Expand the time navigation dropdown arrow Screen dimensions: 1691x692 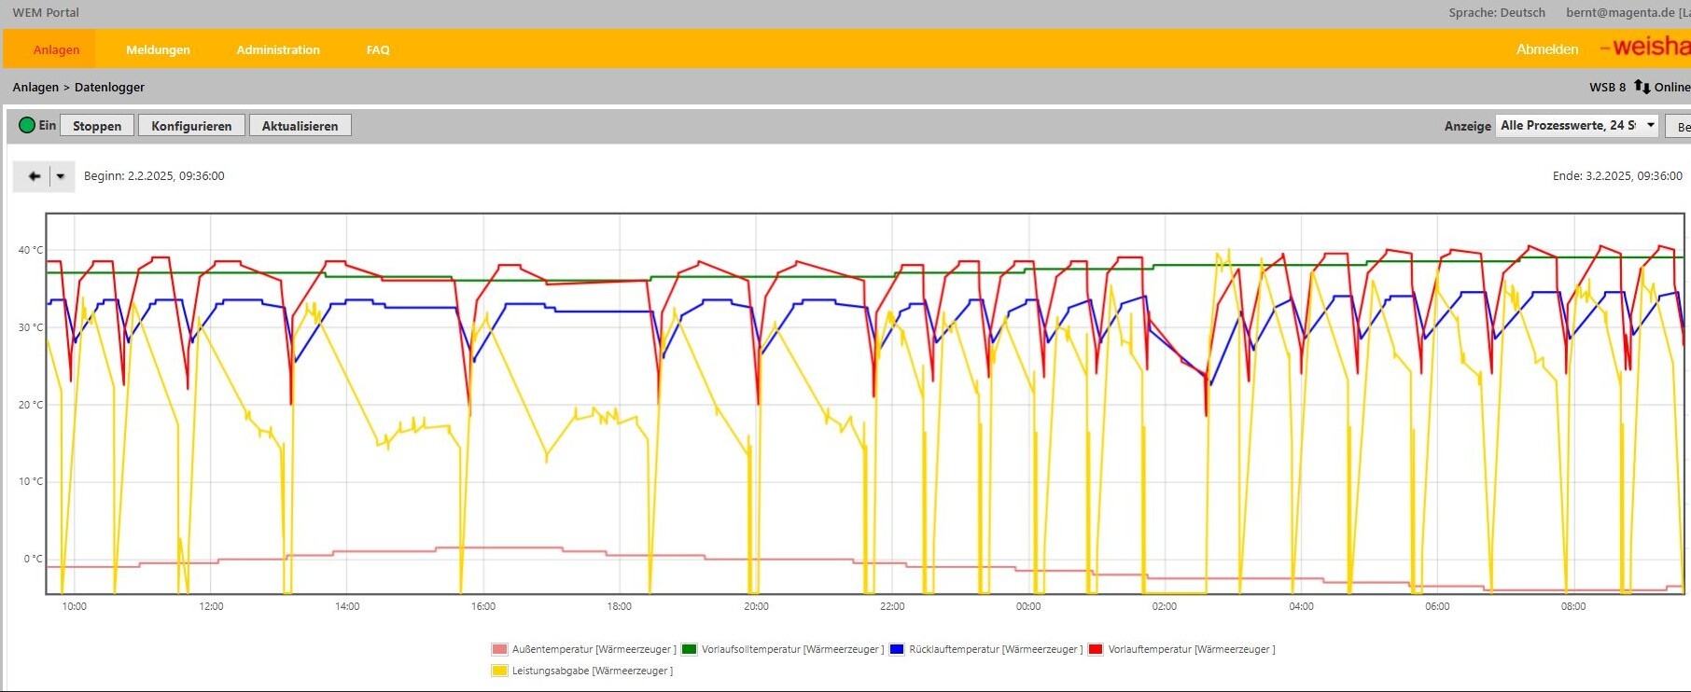tap(61, 176)
